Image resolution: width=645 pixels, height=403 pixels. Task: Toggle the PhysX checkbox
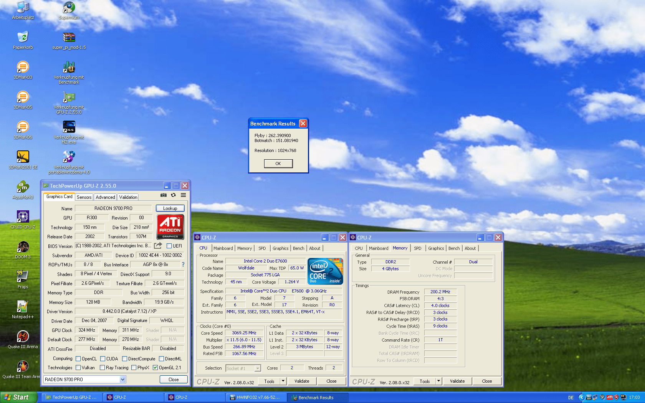pyautogui.click(x=134, y=368)
